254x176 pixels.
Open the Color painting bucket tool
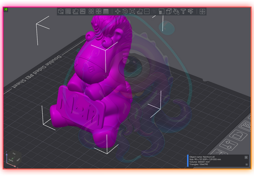[x=176, y=12]
